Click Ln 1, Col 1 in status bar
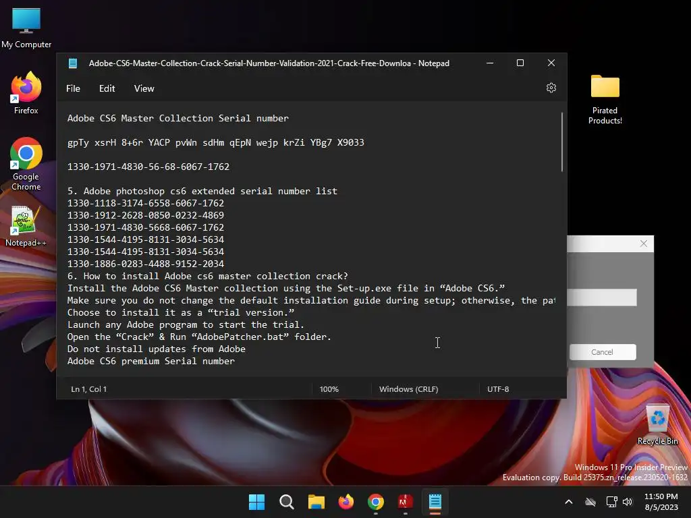 tap(89, 389)
